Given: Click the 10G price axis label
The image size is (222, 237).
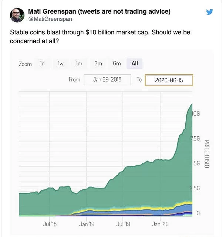Looking at the screenshot, I should click(x=196, y=114).
